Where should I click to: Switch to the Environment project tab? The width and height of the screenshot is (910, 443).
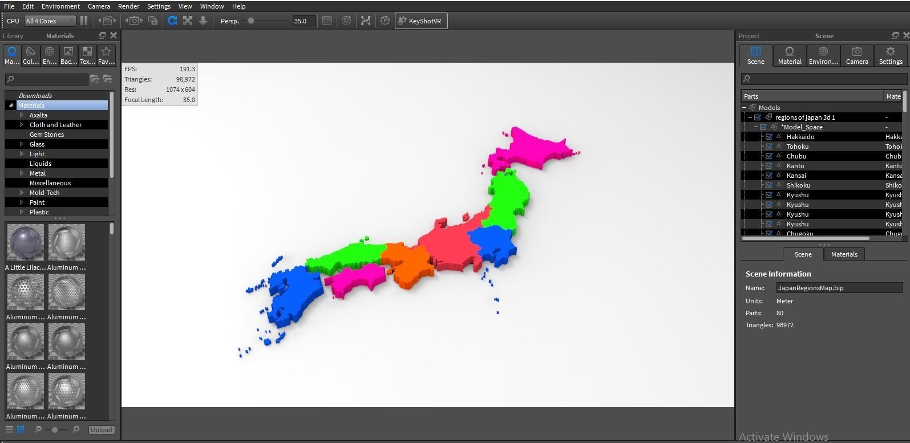tap(823, 56)
